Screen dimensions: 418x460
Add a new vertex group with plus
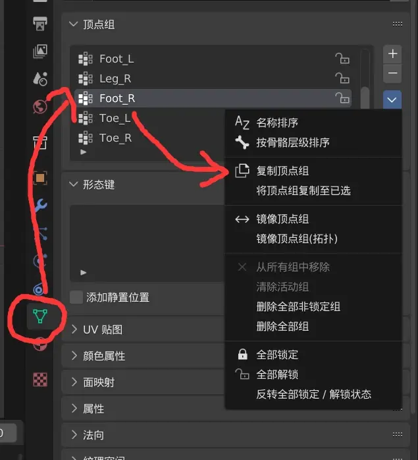coord(392,54)
